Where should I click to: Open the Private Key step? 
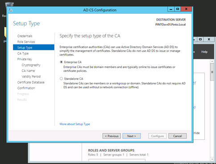(25, 59)
